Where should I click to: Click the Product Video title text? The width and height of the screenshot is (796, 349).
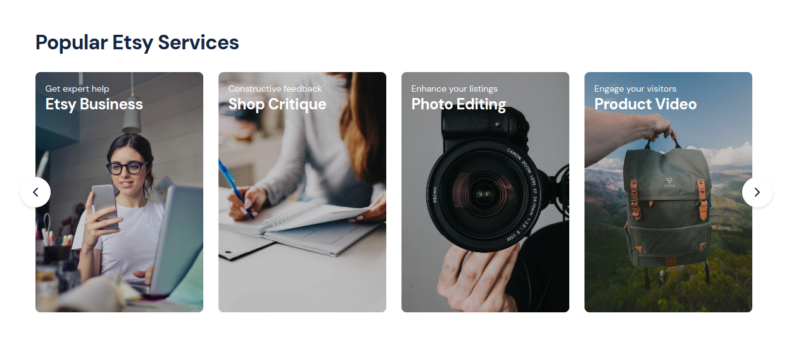(645, 104)
